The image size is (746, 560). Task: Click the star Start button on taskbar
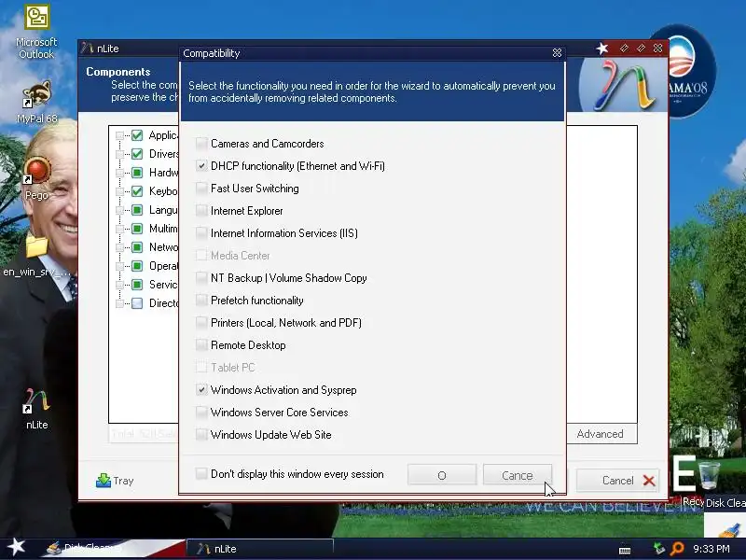point(16,547)
